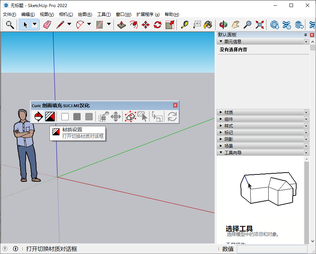Activate the Orbit tool
The height and width of the screenshot is (254, 316).
pyautogui.click(x=223, y=25)
